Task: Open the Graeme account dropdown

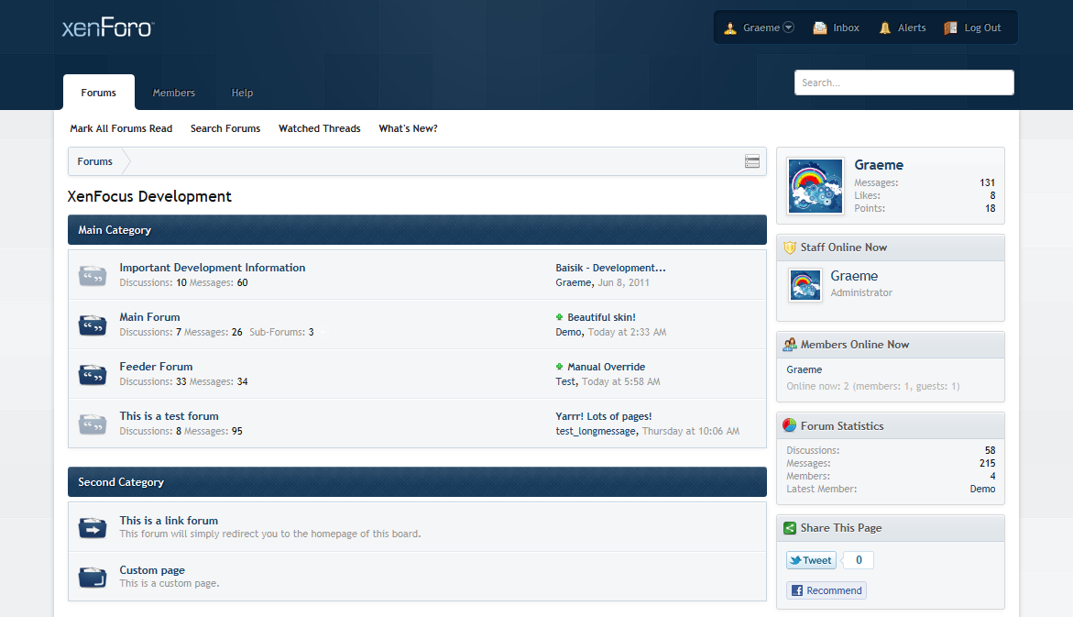Action: click(788, 28)
